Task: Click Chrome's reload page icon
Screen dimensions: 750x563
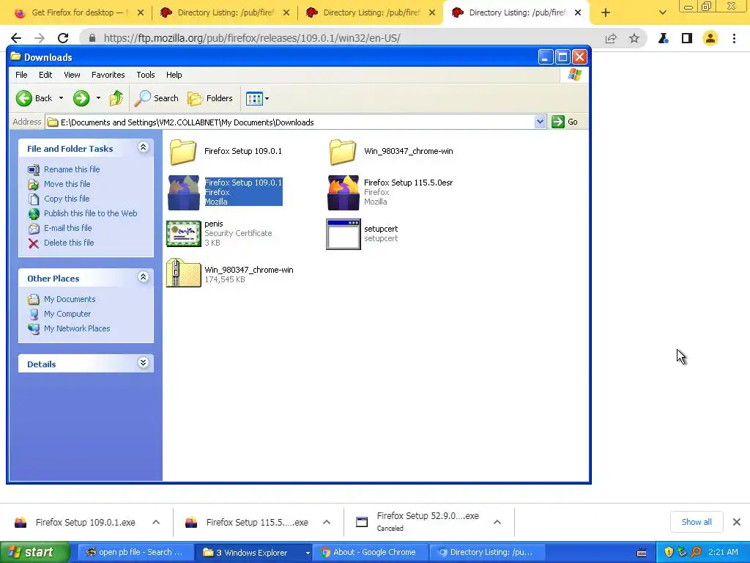Action: (63, 38)
